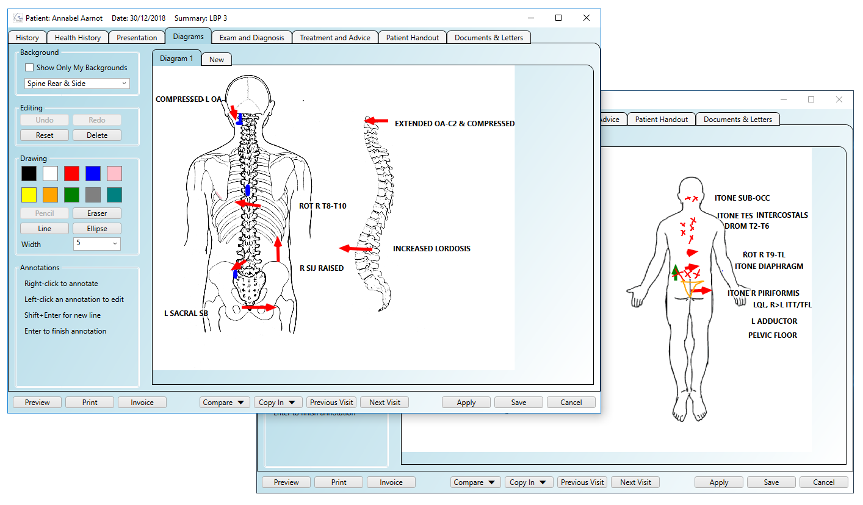Select the blue color swatch
Viewport: 863px width, 505px height.
pos(93,173)
